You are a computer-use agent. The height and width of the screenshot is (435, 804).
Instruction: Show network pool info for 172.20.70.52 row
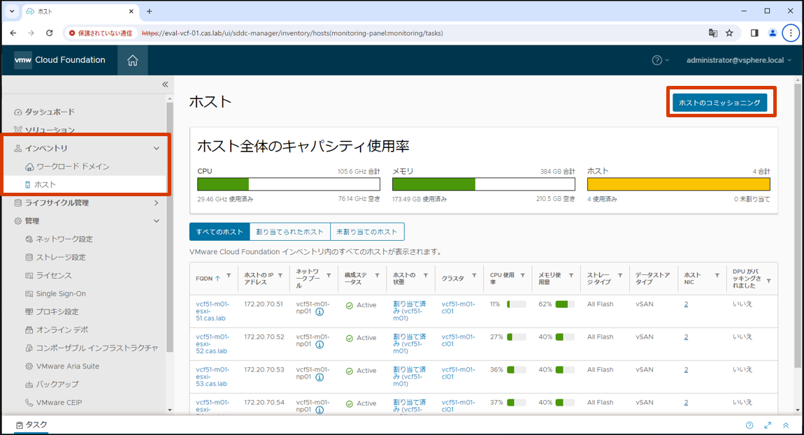pyautogui.click(x=320, y=344)
